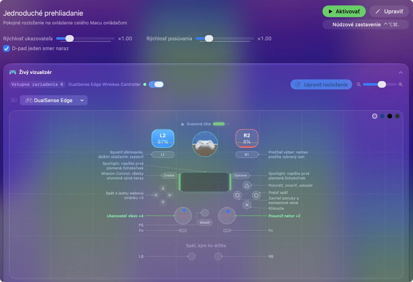413x282 pixels.
Task: Select the blue color theme dot
Action: pos(382,116)
